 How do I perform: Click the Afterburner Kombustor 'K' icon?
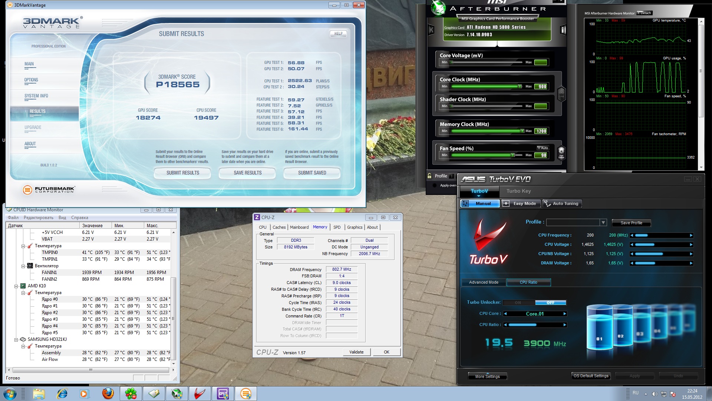(x=431, y=30)
